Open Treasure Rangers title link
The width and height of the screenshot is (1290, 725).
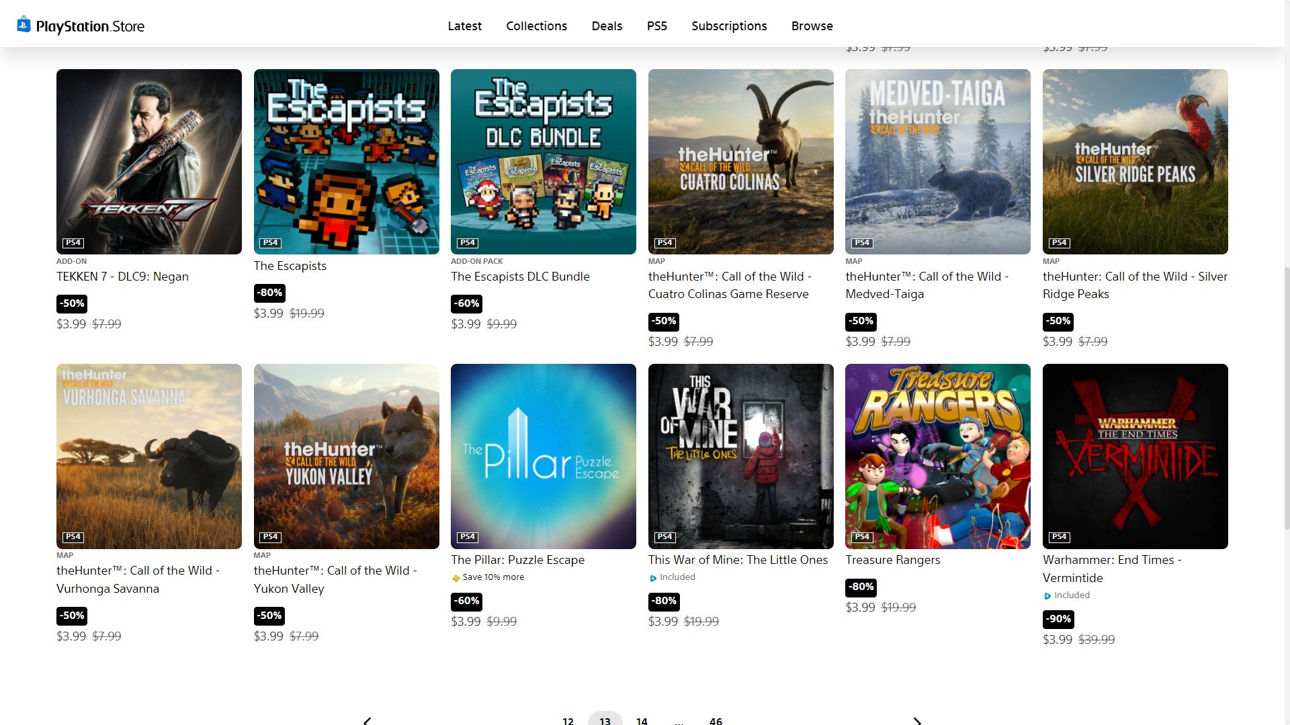pos(892,560)
